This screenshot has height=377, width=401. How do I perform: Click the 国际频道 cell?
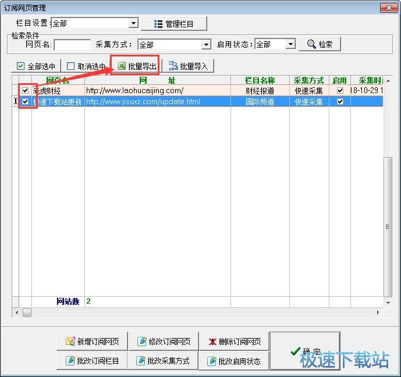[x=260, y=101]
